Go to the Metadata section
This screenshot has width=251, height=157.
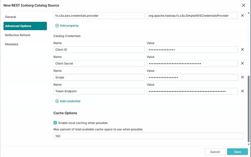point(12,44)
